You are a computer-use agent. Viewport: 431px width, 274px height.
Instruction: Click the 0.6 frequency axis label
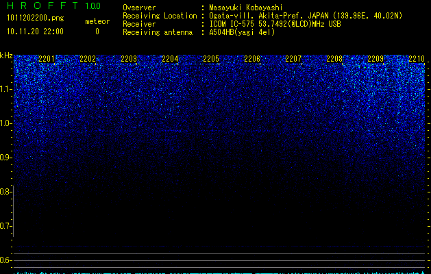coord(5,260)
